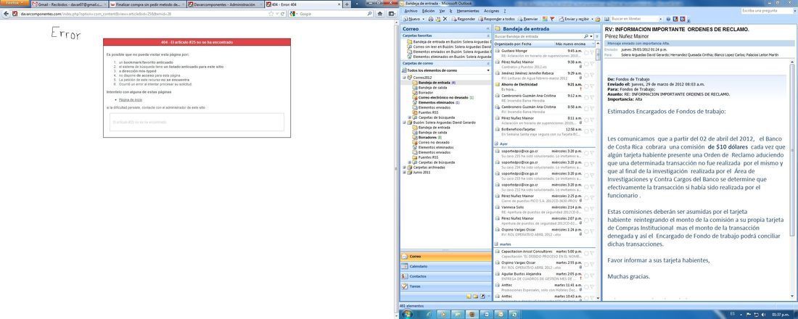Toggle flag on Capacitacion Arisol Consultores message

click(591, 252)
